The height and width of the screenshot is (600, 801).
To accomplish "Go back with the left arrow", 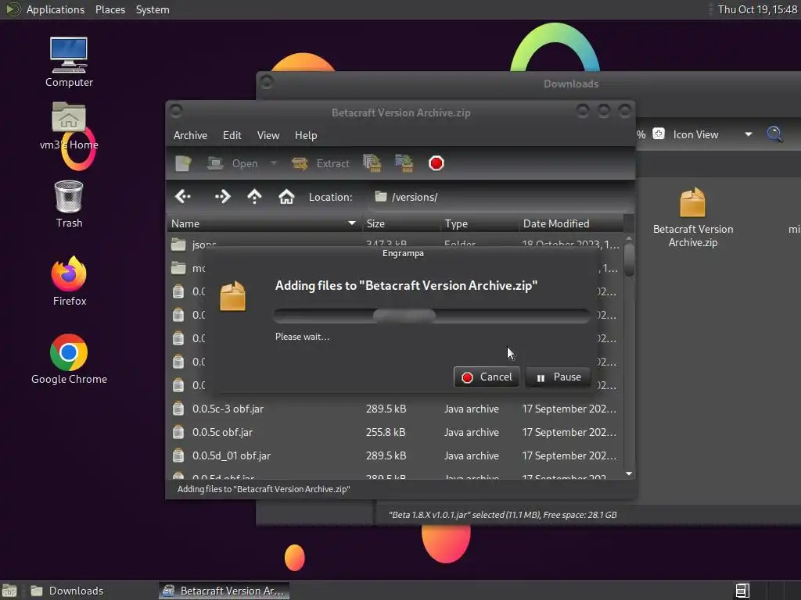I will (x=183, y=196).
